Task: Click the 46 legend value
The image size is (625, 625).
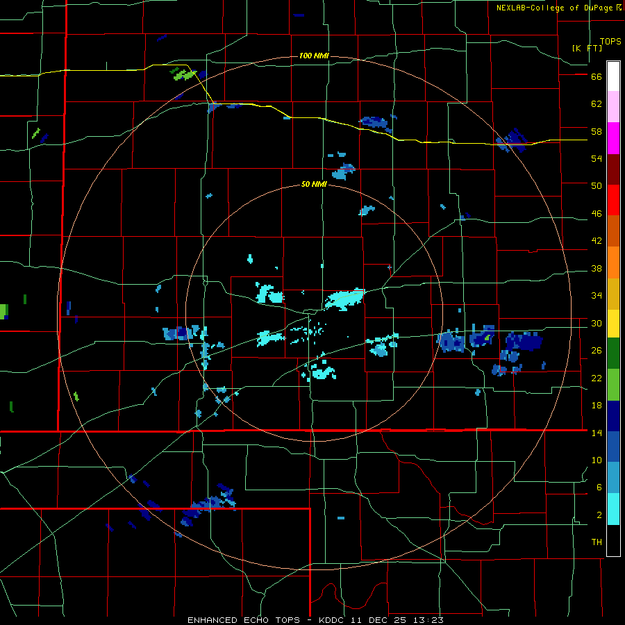Action: pos(597,214)
